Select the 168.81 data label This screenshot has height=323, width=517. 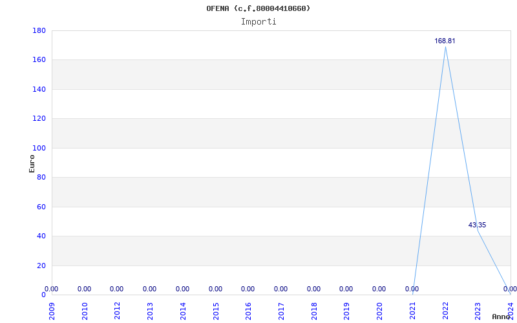[x=445, y=41]
